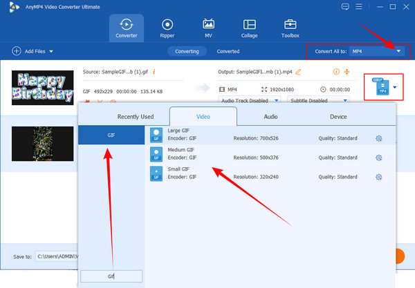Image resolution: width=415 pixels, height=288 pixels.
Task: Show the Converted list
Action: pos(228,51)
